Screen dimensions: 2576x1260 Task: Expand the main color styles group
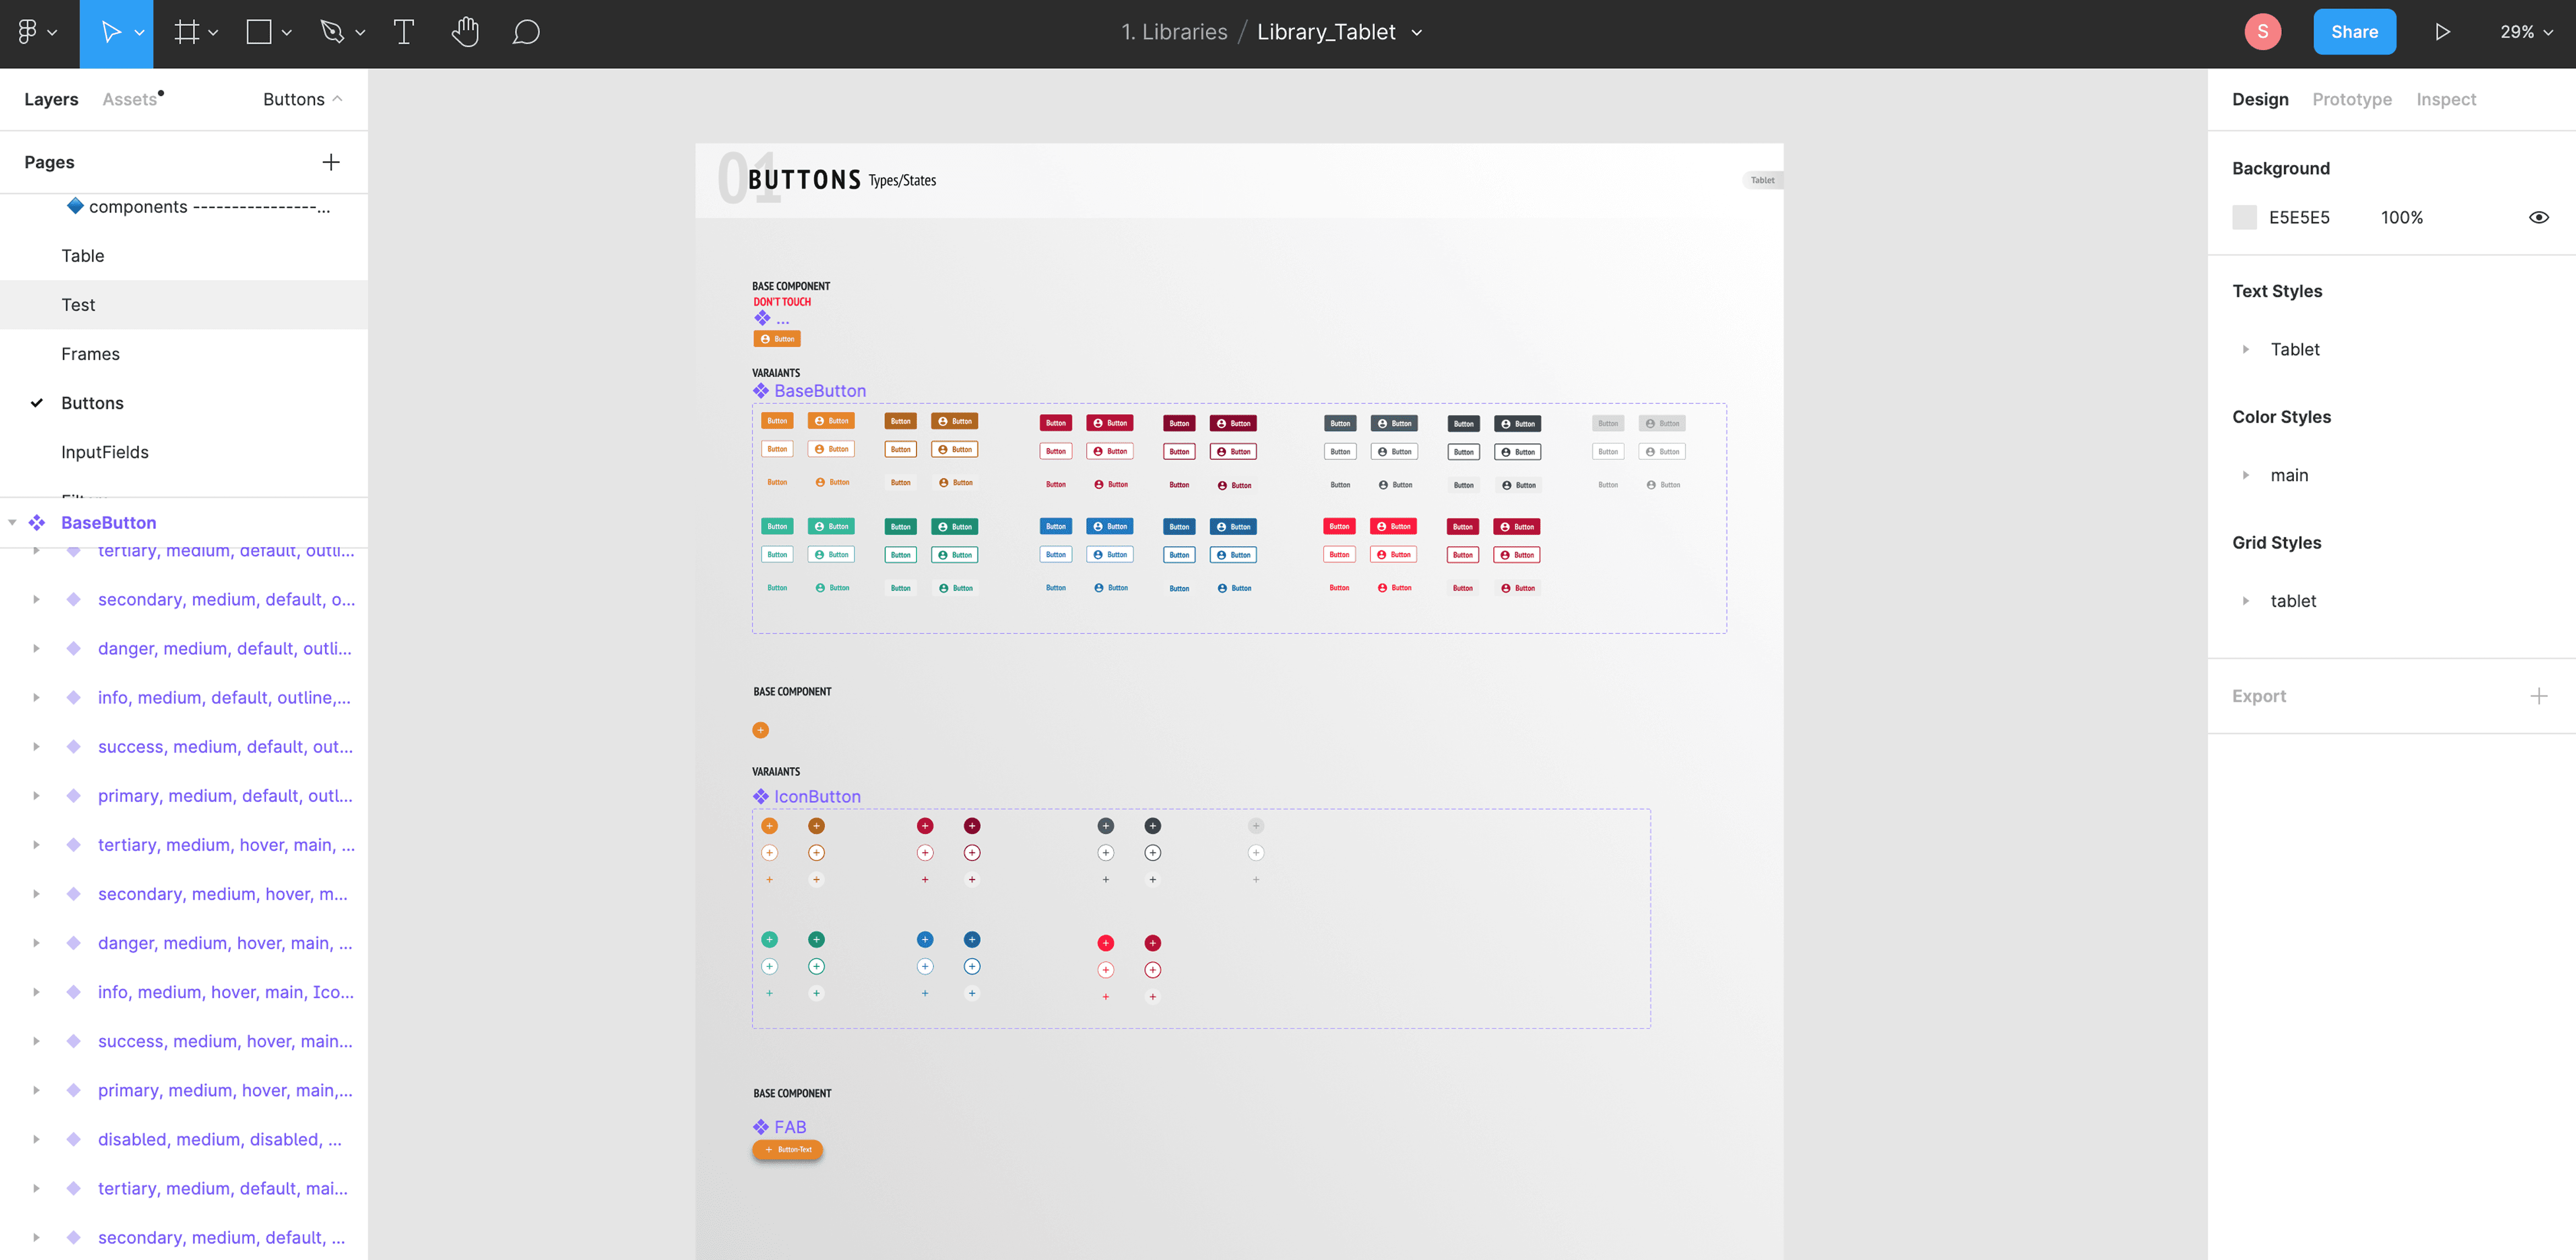pos(2246,476)
